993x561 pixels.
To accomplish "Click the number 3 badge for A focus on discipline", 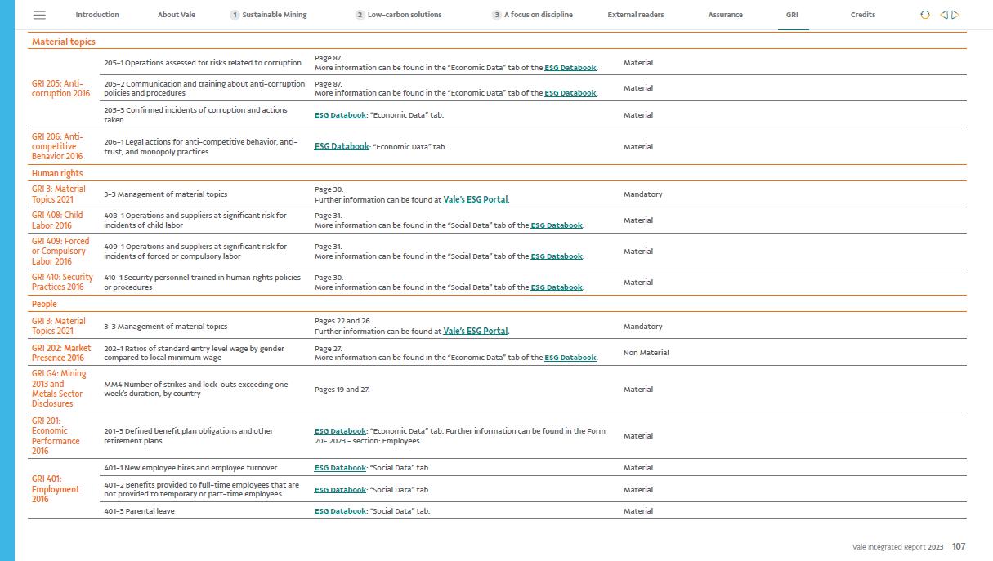I will coord(496,15).
